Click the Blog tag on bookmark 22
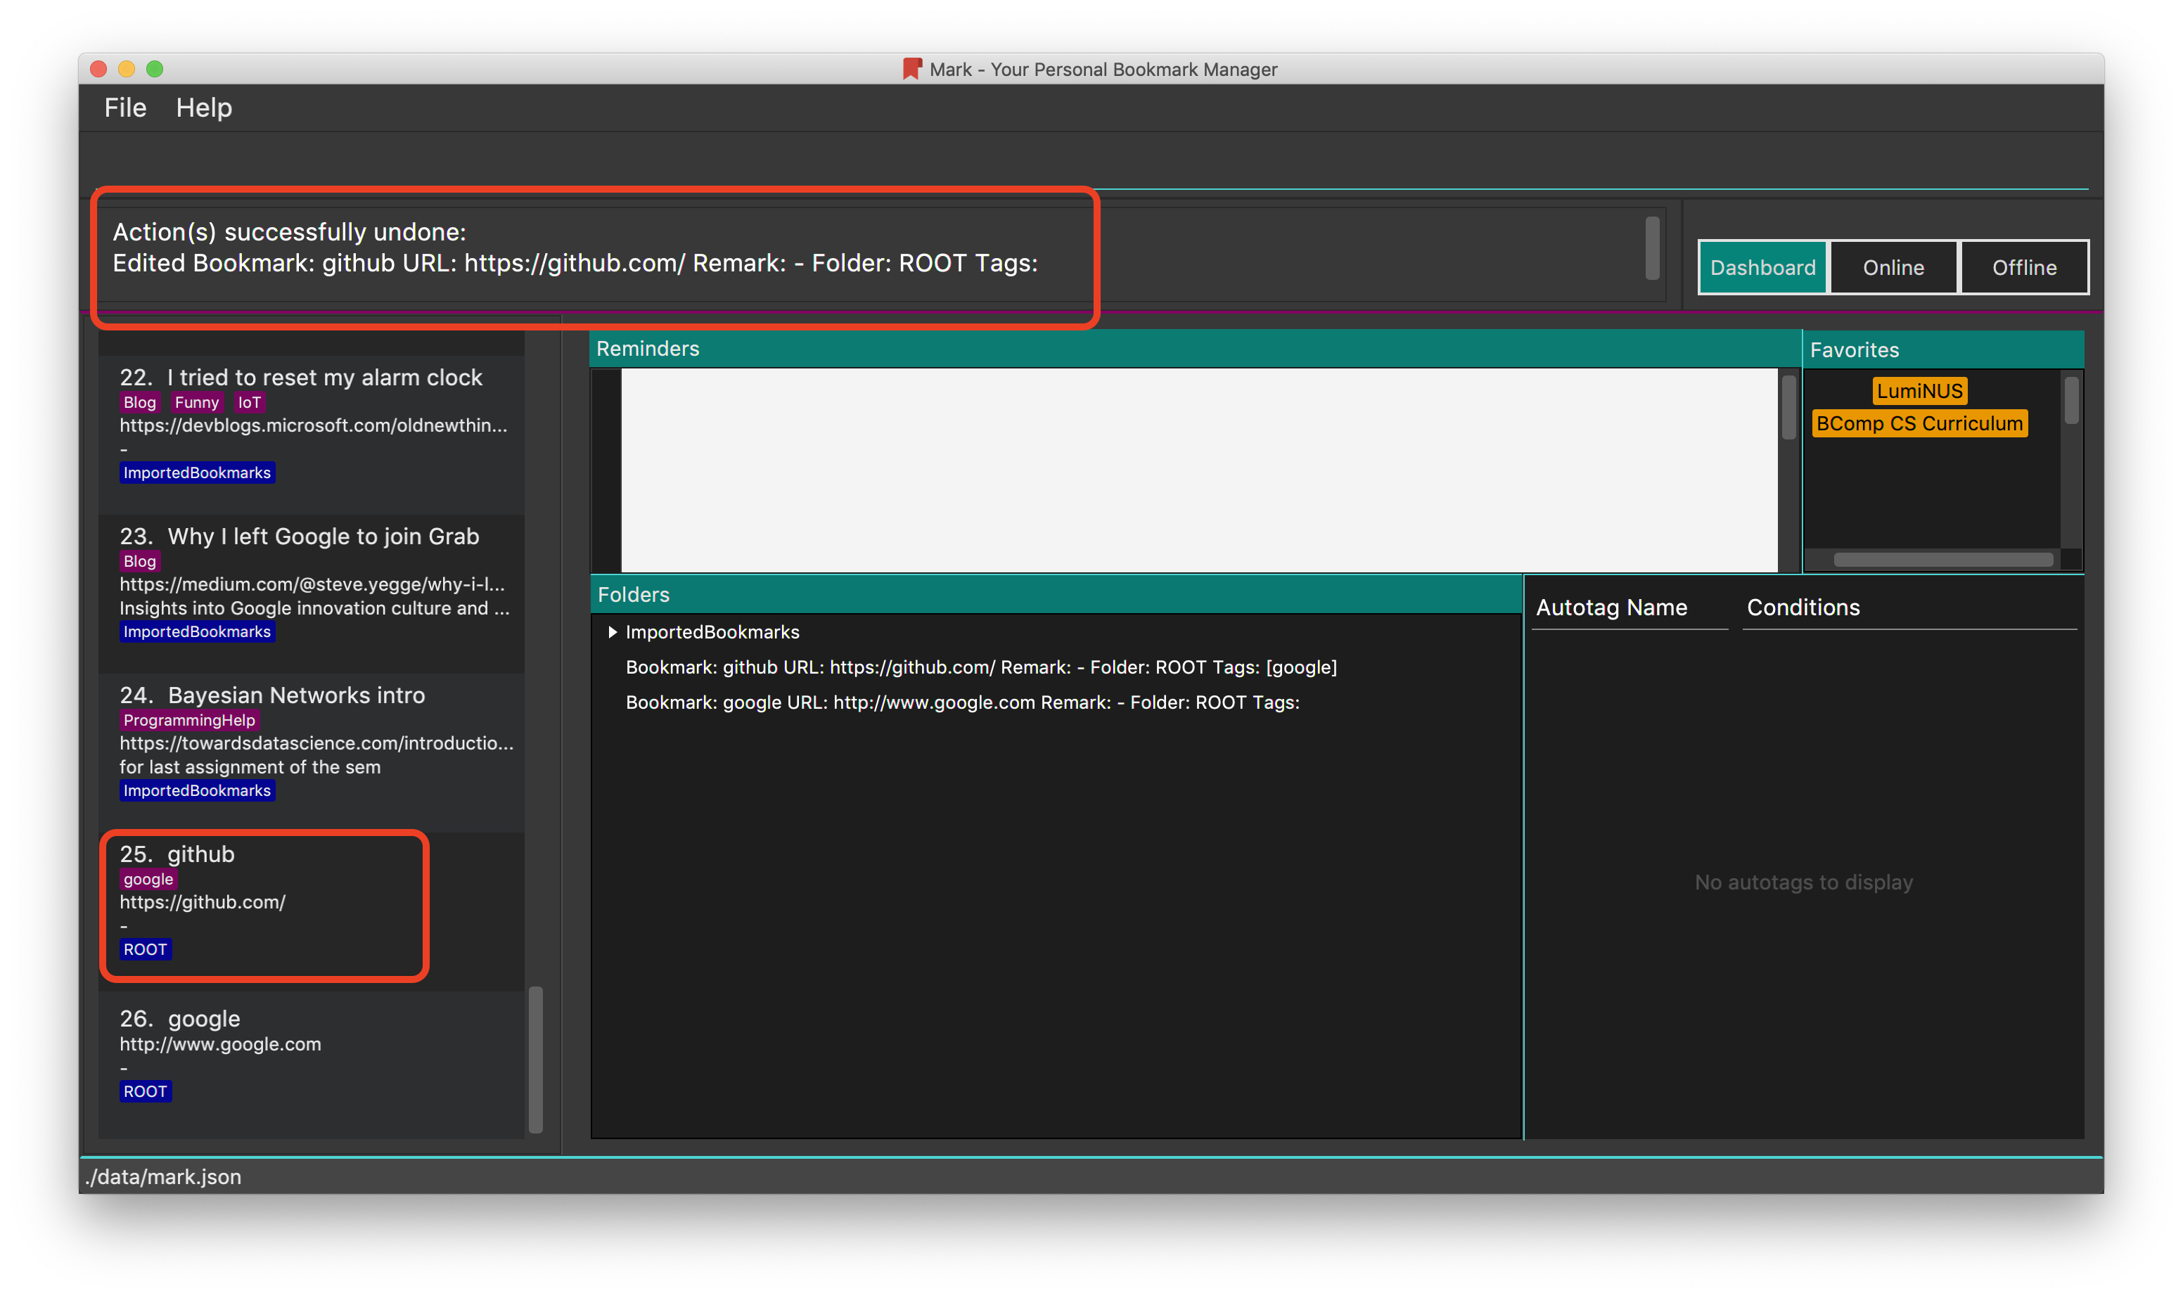This screenshot has height=1298, width=2183. coord(140,402)
